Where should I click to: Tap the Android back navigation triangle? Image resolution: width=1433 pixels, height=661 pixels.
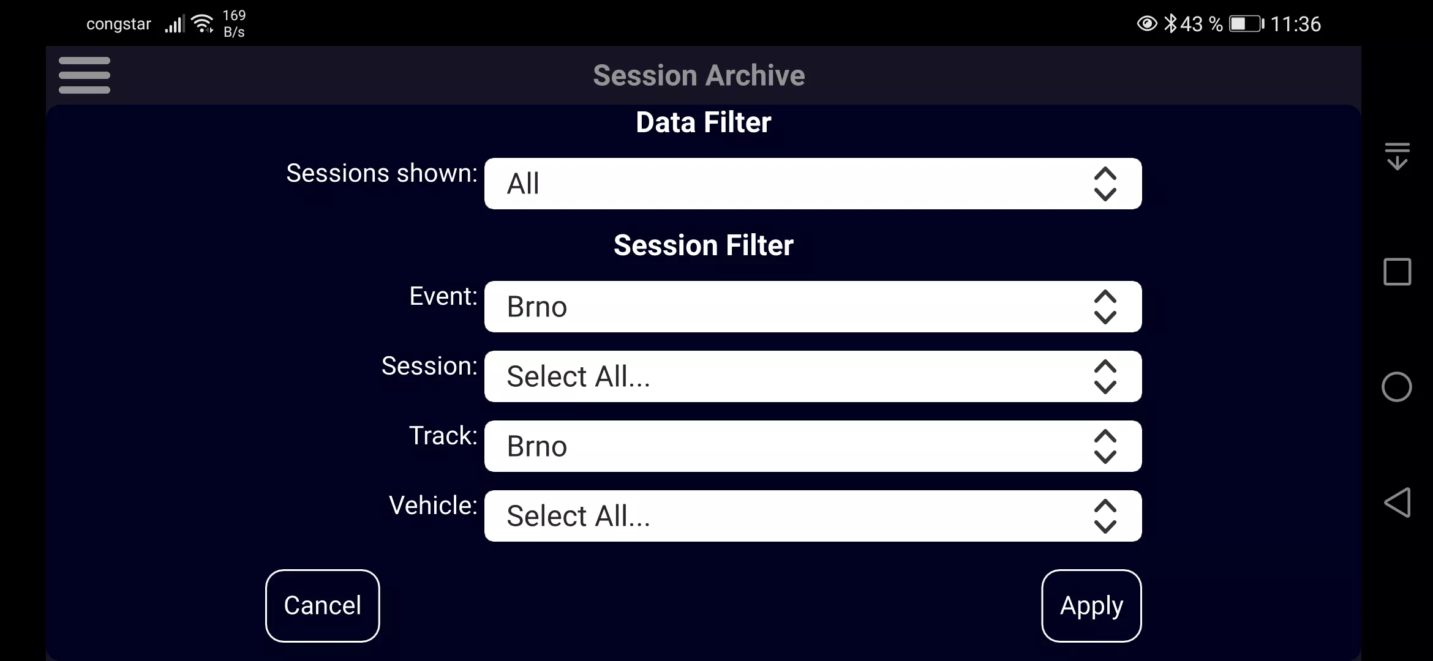click(x=1397, y=502)
